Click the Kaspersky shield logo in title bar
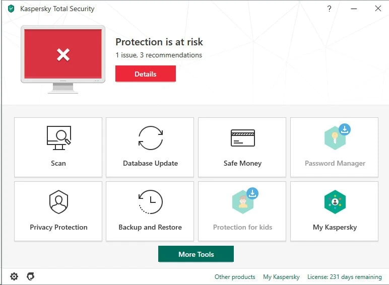Screen dimensions: 389x285 11,9
